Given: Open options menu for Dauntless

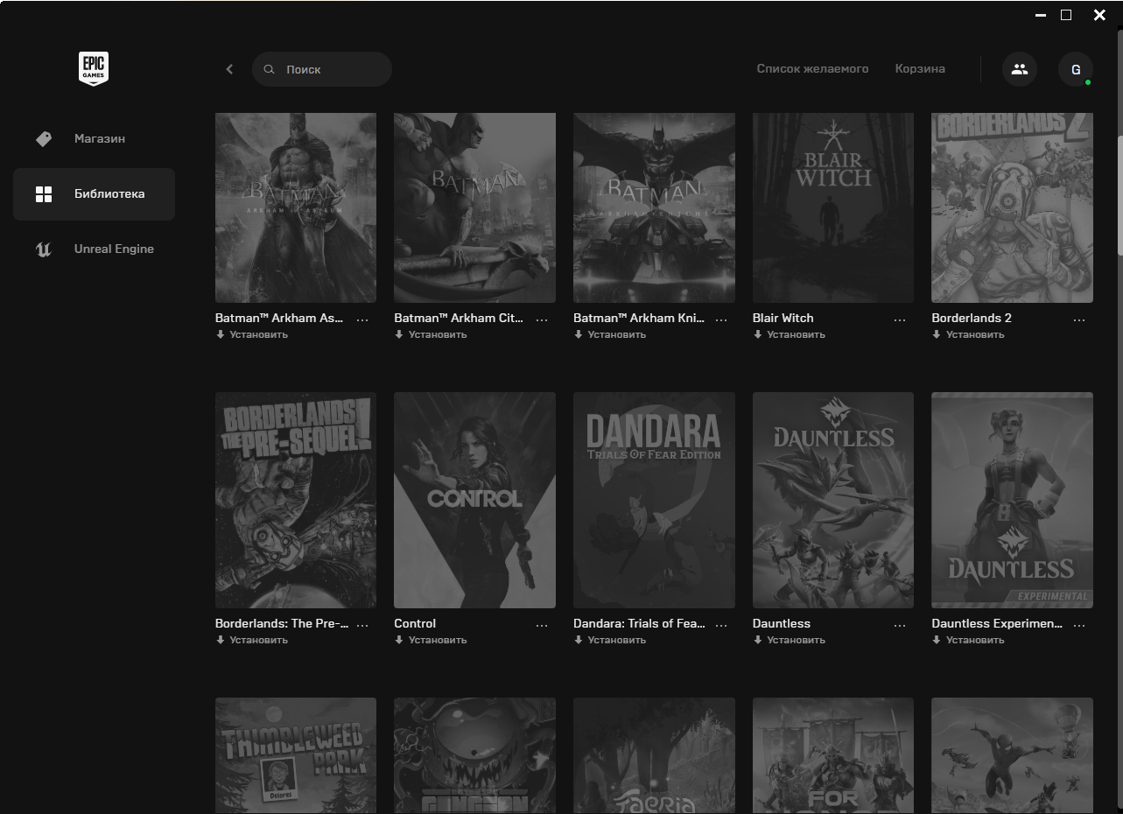Looking at the screenshot, I should 900,626.
